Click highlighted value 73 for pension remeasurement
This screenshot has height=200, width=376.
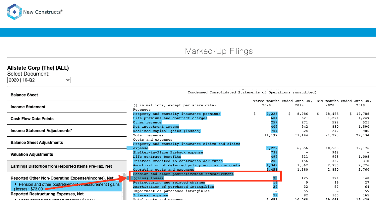click(x=275, y=178)
